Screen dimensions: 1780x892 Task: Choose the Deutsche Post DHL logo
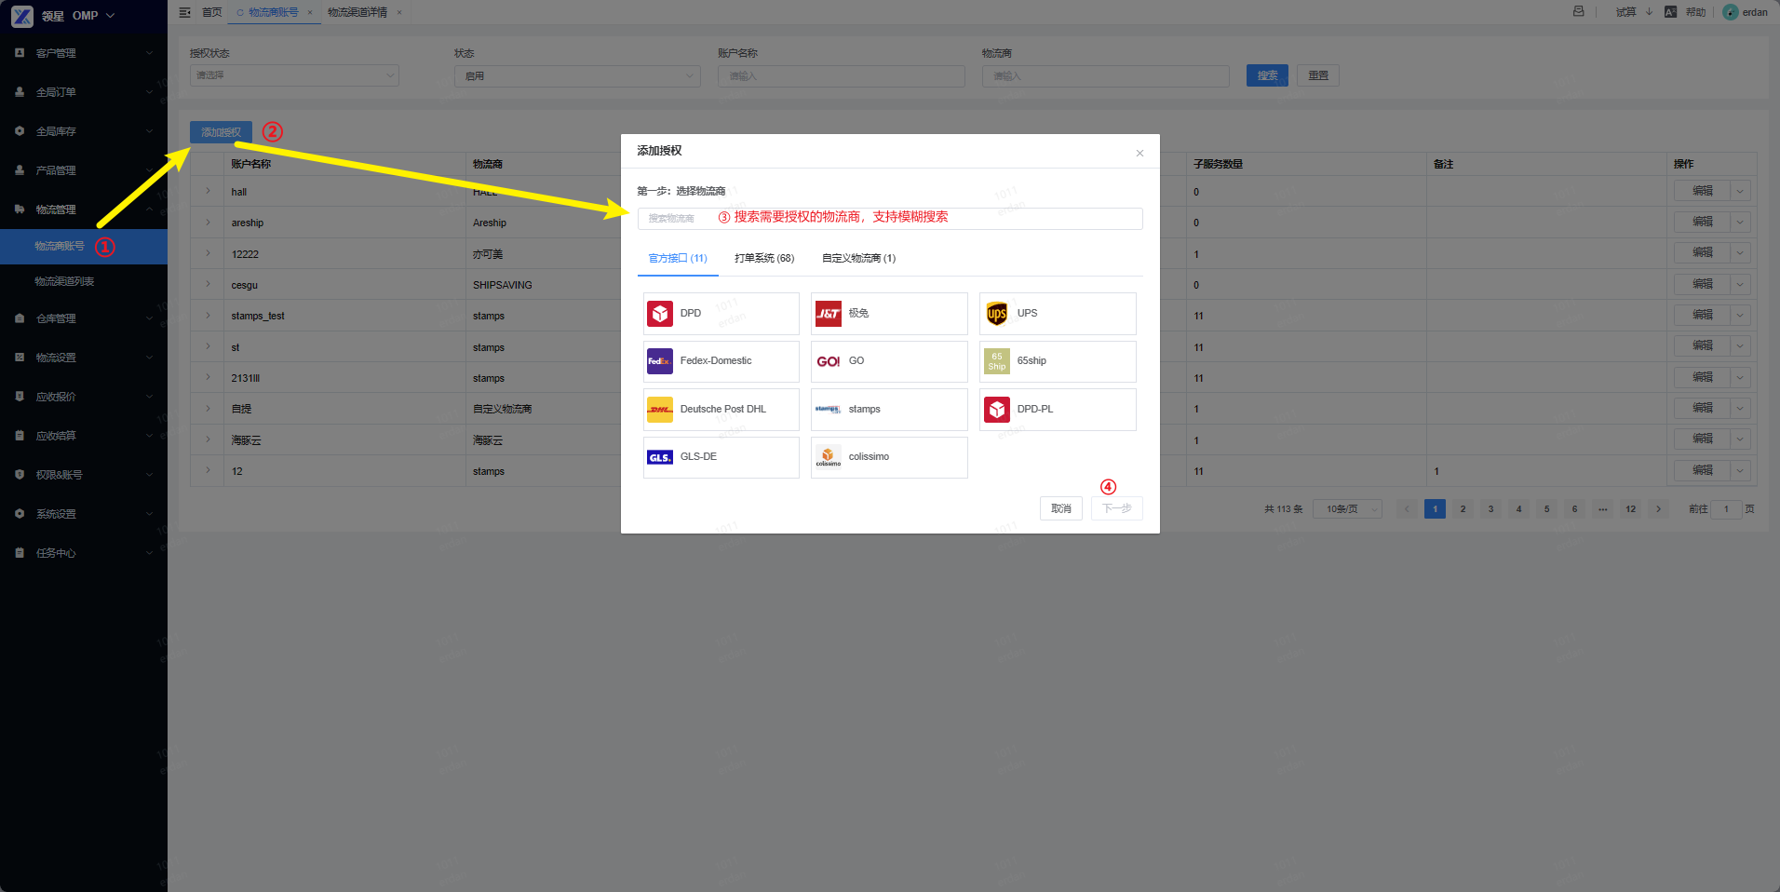click(x=660, y=410)
